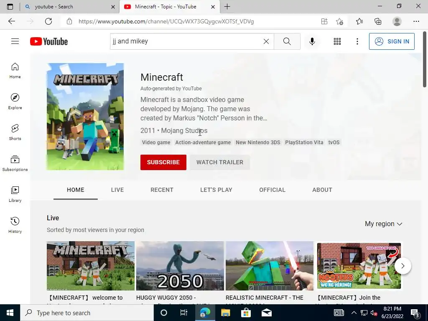
Task: Click the WATCH TRAILER button
Action: click(x=220, y=162)
